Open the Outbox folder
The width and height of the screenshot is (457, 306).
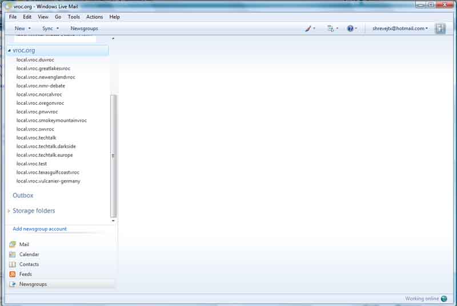click(x=23, y=195)
